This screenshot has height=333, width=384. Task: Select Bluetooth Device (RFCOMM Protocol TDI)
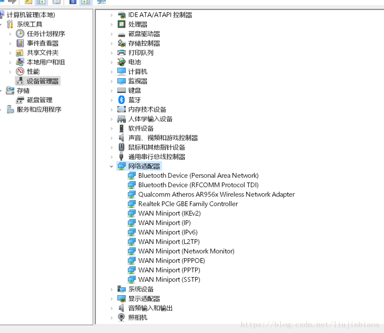point(199,185)
